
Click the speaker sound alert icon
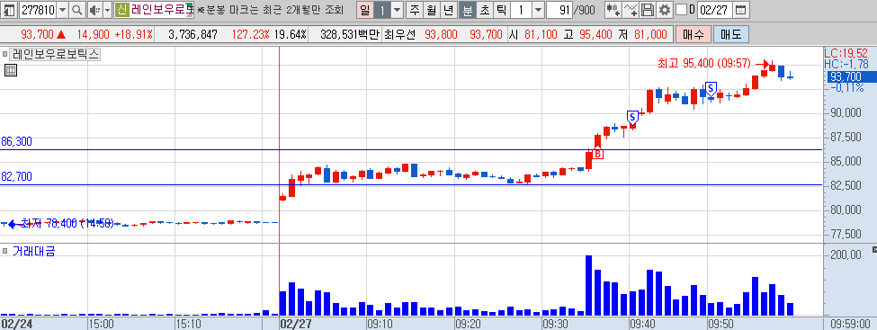(x=94, y=10)
